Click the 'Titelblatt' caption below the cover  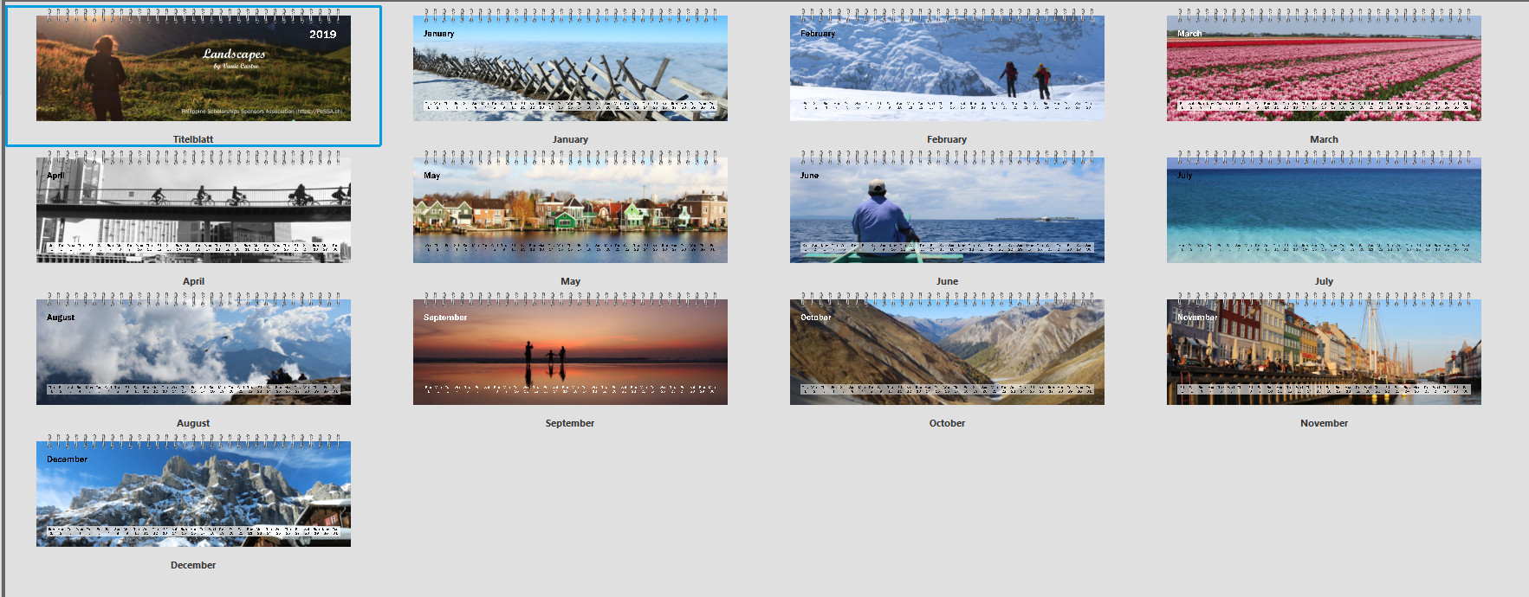193,139
